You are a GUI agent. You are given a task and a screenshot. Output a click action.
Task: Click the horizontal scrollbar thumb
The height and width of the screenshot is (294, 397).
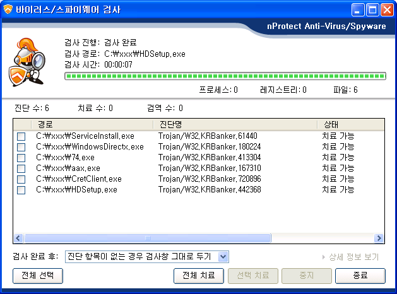(x=148, y=238)
